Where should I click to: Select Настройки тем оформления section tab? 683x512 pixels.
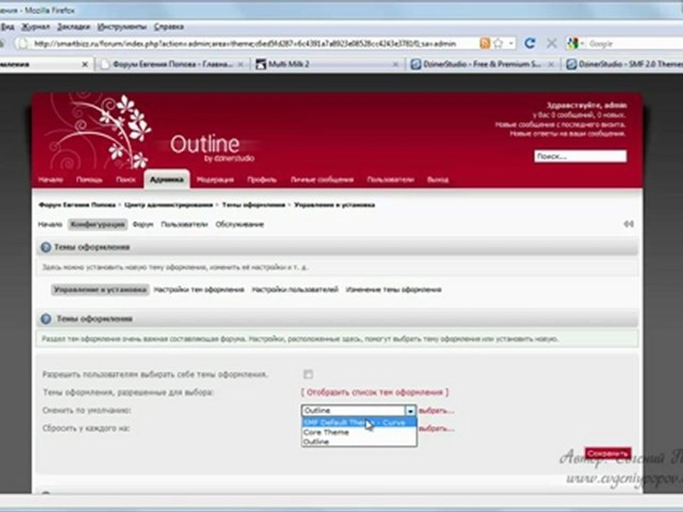click(x=199, y=289)
